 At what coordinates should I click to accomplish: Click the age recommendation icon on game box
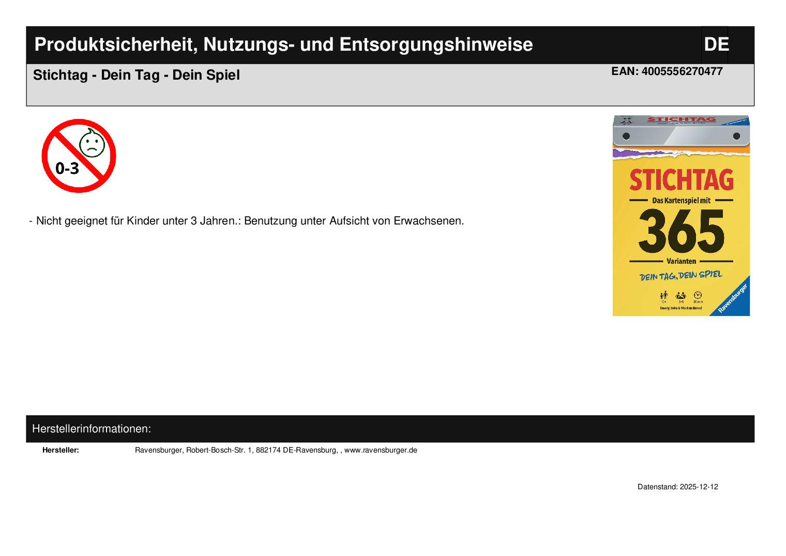click(663, 296)
